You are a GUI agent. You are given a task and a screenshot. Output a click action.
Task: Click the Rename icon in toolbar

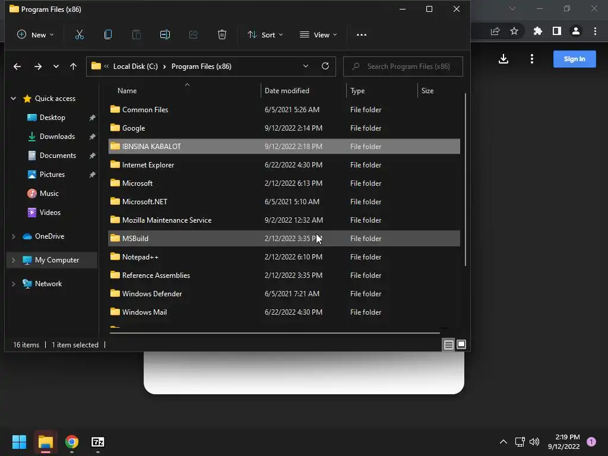tap(165, 35)
